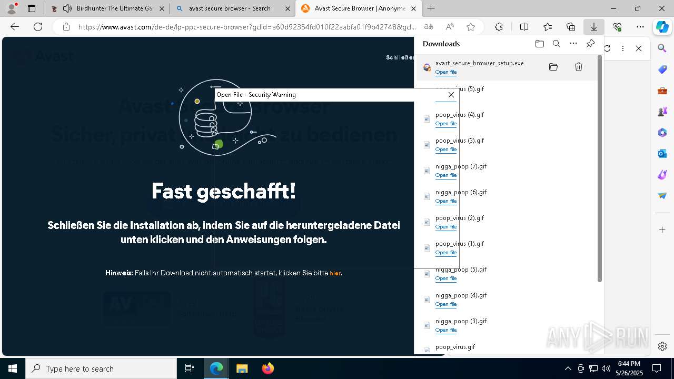The image size is (674, 379).
Task: Open More options in Downloads panel
Action: [x=573, y=44]
